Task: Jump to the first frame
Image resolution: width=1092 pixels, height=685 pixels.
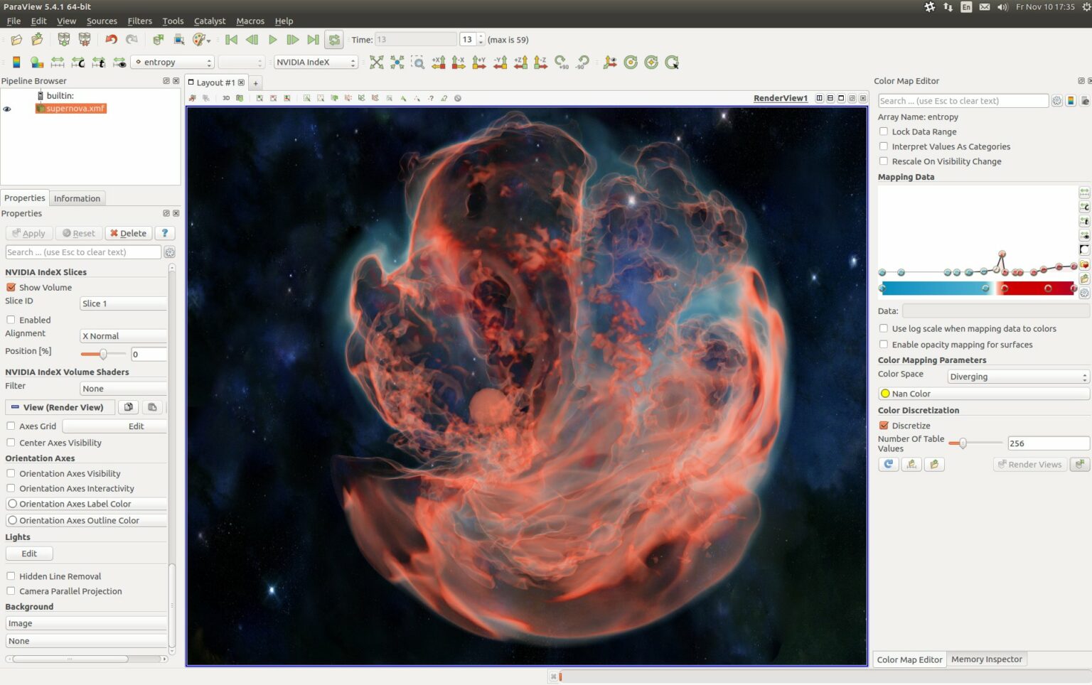Action: click(231, 40)
